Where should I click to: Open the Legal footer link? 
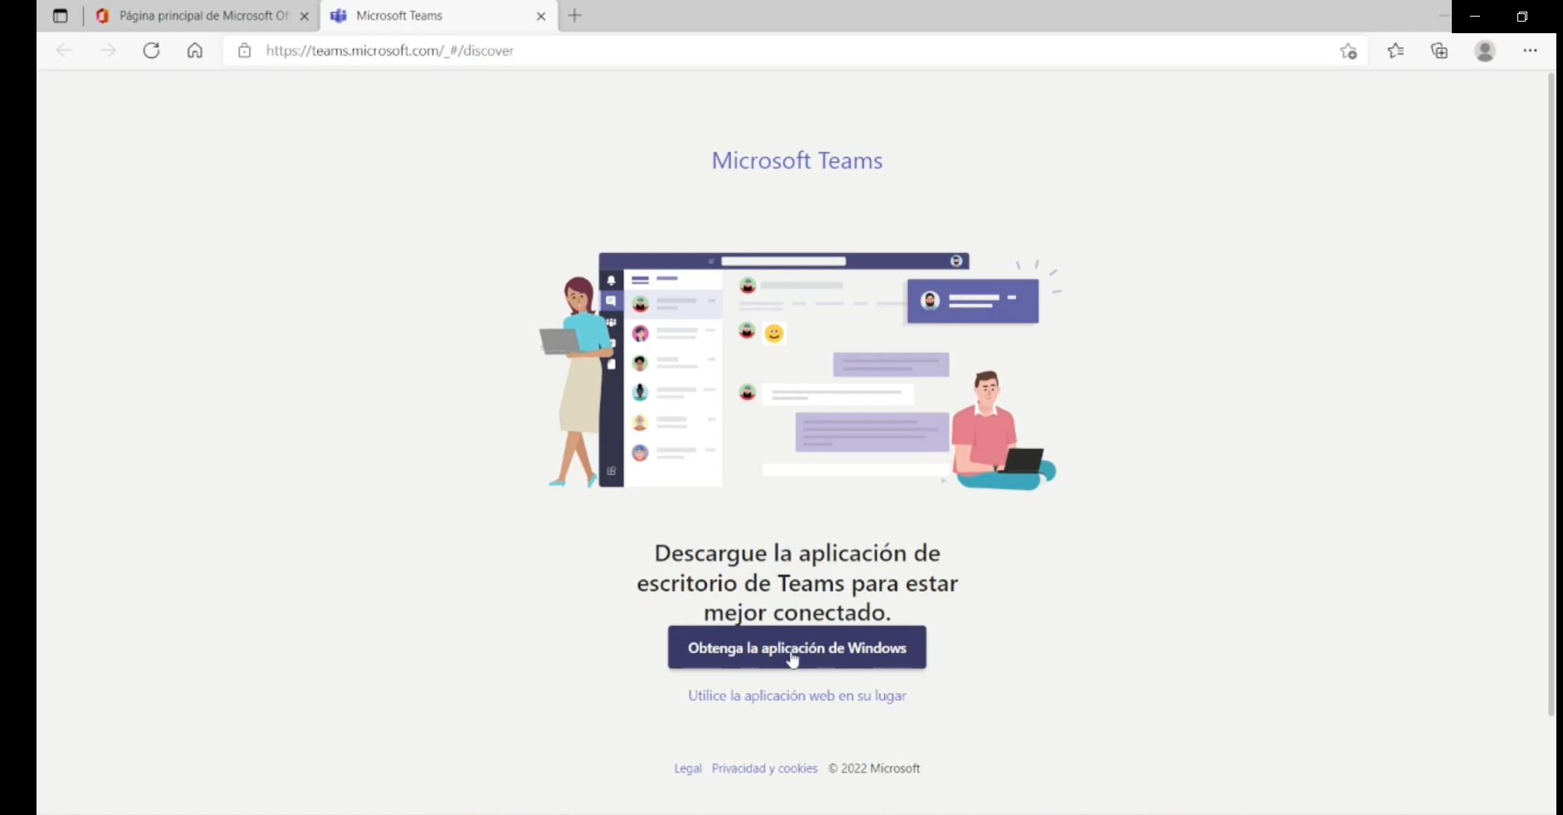(687, 769)
